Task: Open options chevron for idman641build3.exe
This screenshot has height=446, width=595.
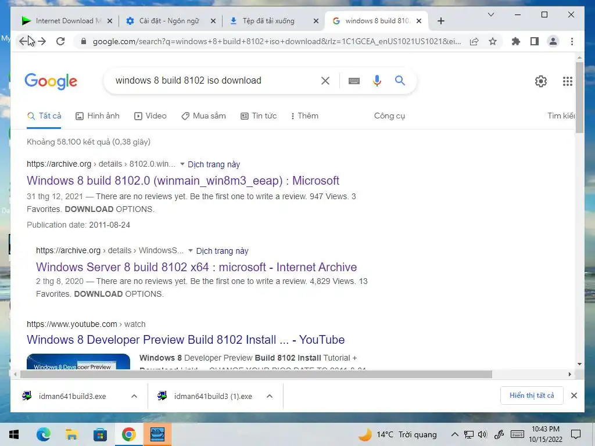Action: [134, 396]
